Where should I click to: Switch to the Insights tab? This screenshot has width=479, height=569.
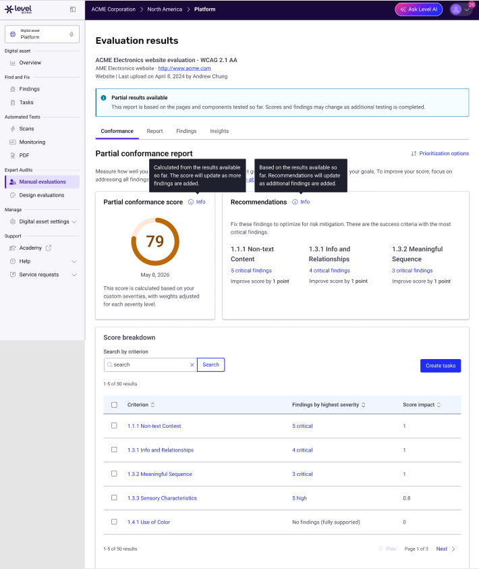pyautogui.click(x=219, y=132)
